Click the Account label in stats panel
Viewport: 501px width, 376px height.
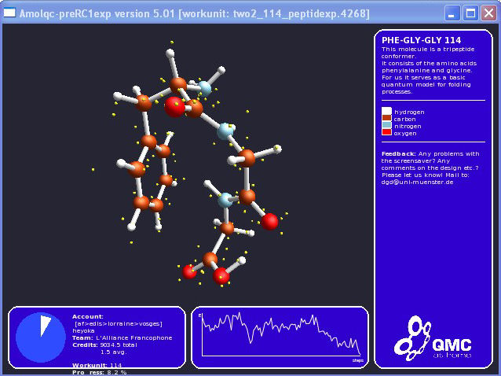pos(88,316)
